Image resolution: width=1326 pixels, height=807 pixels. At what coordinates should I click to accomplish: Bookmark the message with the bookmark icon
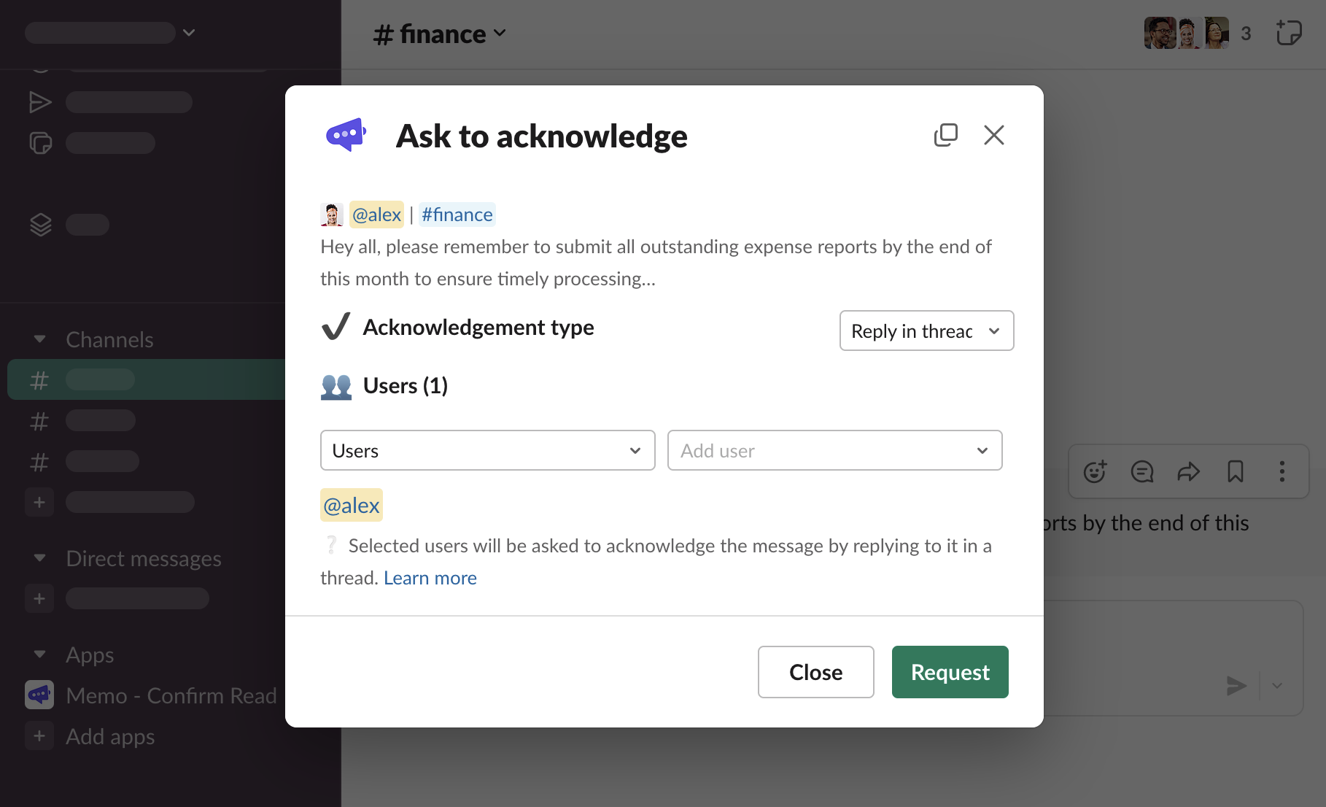point(1235,471)
